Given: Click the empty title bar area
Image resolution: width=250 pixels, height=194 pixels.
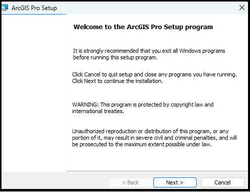Looking at the screenshot, I should (147, 8).
